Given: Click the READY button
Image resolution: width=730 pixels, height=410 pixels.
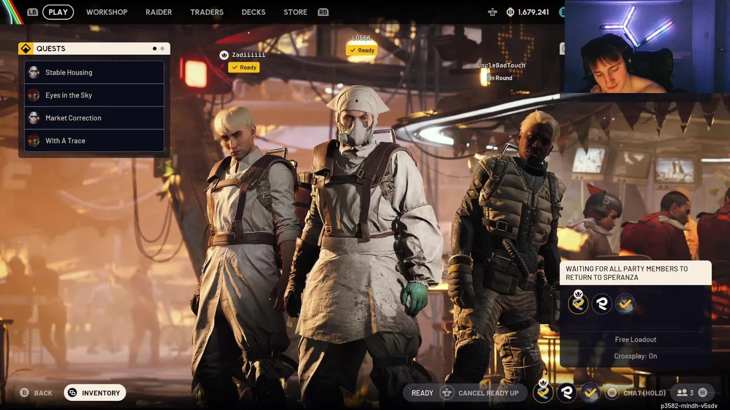Looking at the screenshot, I should 422,393.
